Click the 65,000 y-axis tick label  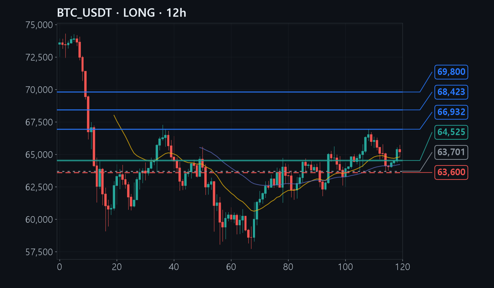[39, 155]
